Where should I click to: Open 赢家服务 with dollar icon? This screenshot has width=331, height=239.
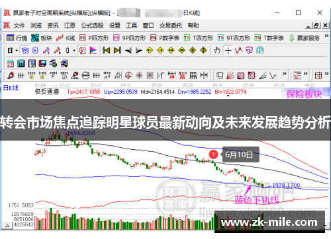coord(305,38)
